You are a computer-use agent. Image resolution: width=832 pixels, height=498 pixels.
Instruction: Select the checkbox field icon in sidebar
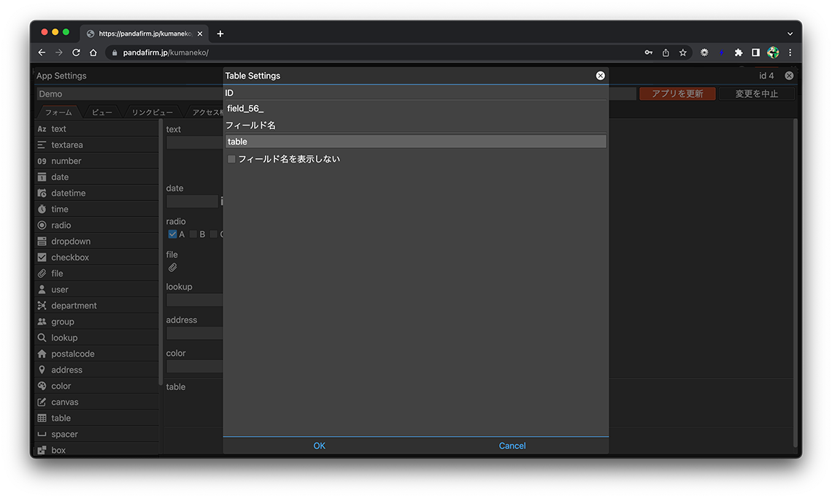(x=42, y=257)
